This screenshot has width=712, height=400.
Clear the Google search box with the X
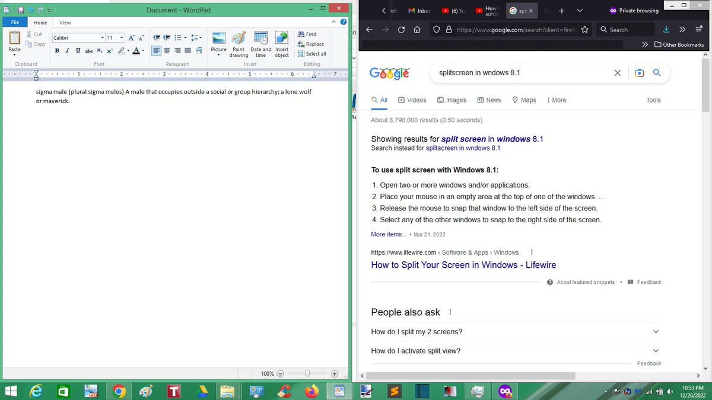tap(617, 73)
